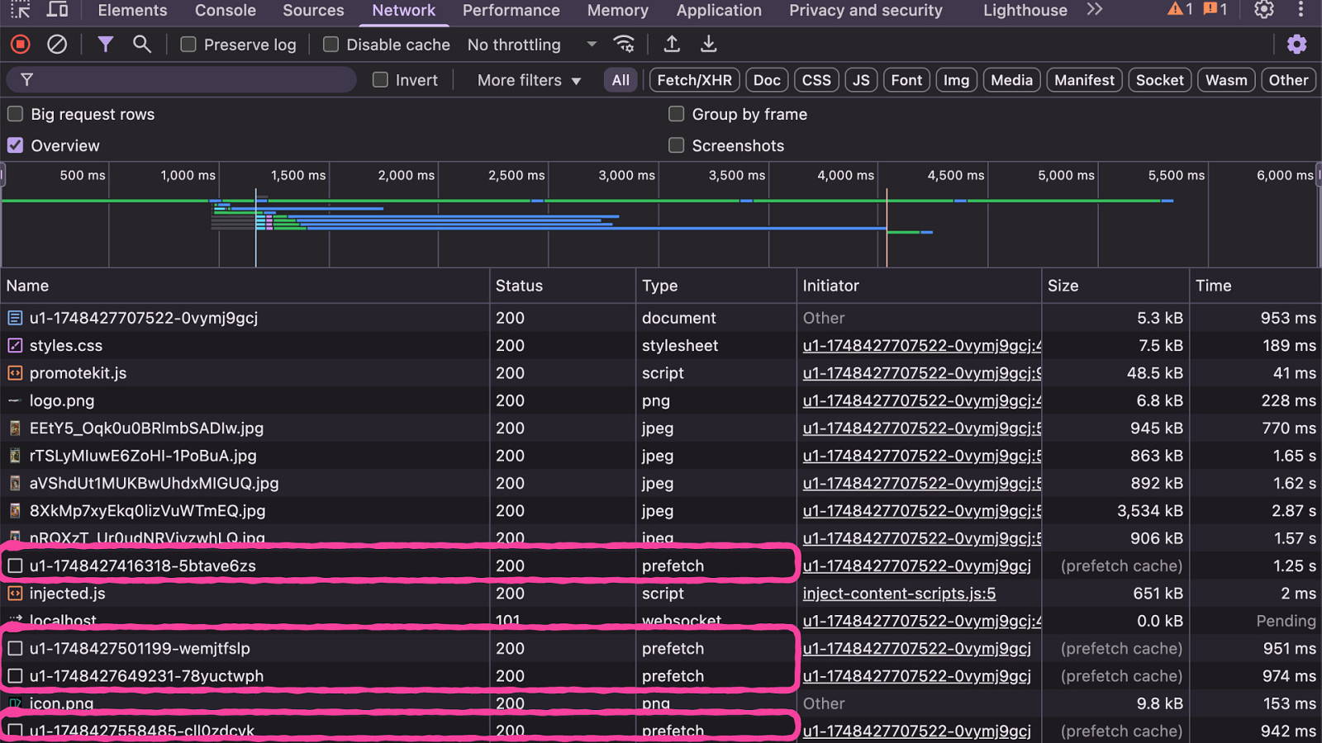1322x743 pixels.
Task: Stop recording network log
Action: point(21,45)
